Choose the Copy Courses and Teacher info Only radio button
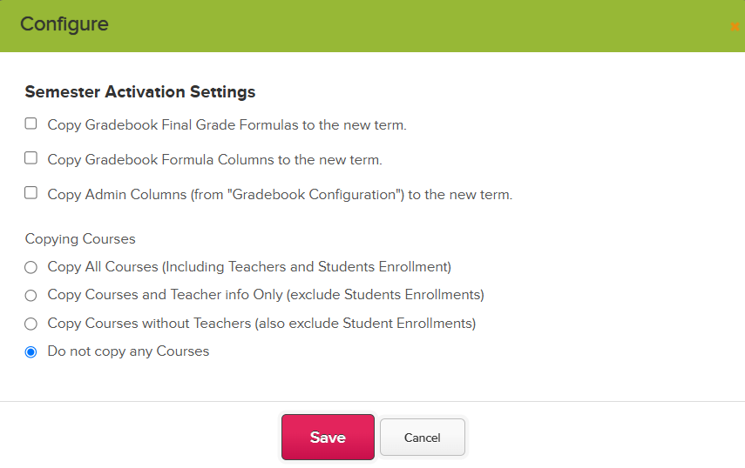The width and height of the screenshot is (745, 468). click(x=30, y=296)
